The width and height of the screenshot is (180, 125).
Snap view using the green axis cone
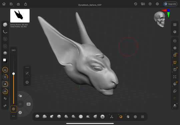[168, 15]
